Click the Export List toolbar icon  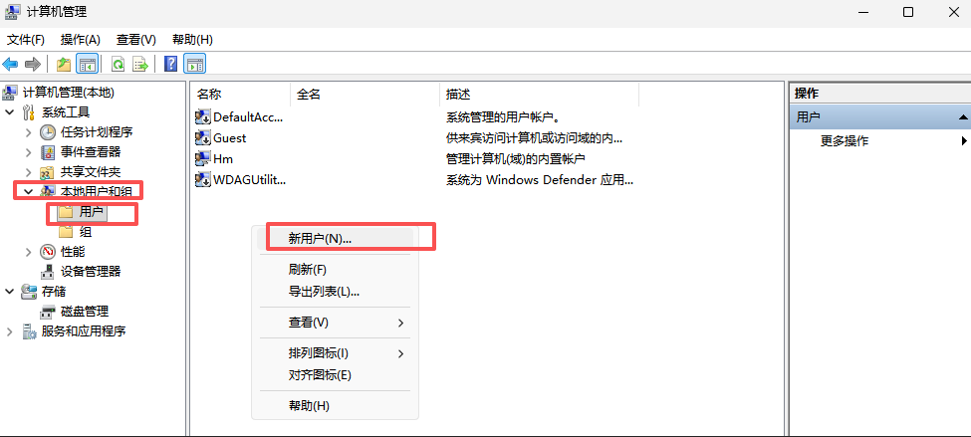coord(140,65)
